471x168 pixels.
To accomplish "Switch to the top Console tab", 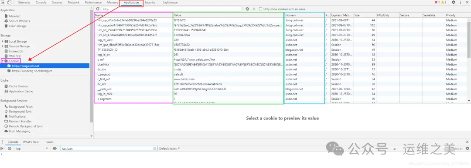I will [x=41, y=3].
